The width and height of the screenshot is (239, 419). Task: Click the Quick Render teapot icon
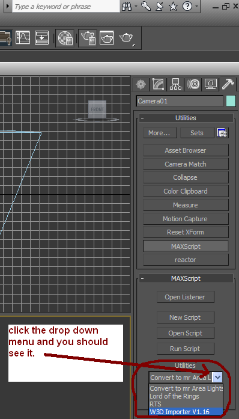[126, 38]
